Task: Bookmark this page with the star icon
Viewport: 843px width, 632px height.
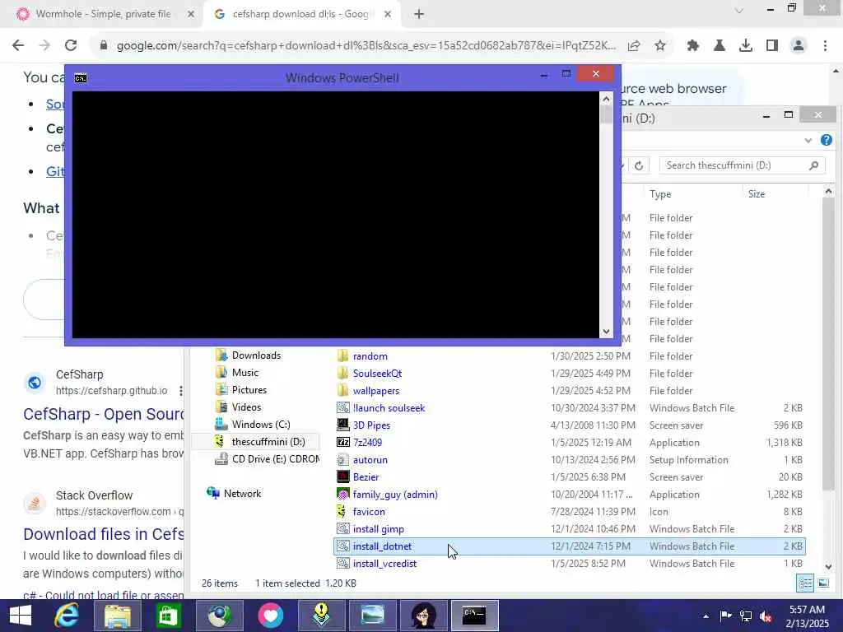Action: tap(660, 46)
